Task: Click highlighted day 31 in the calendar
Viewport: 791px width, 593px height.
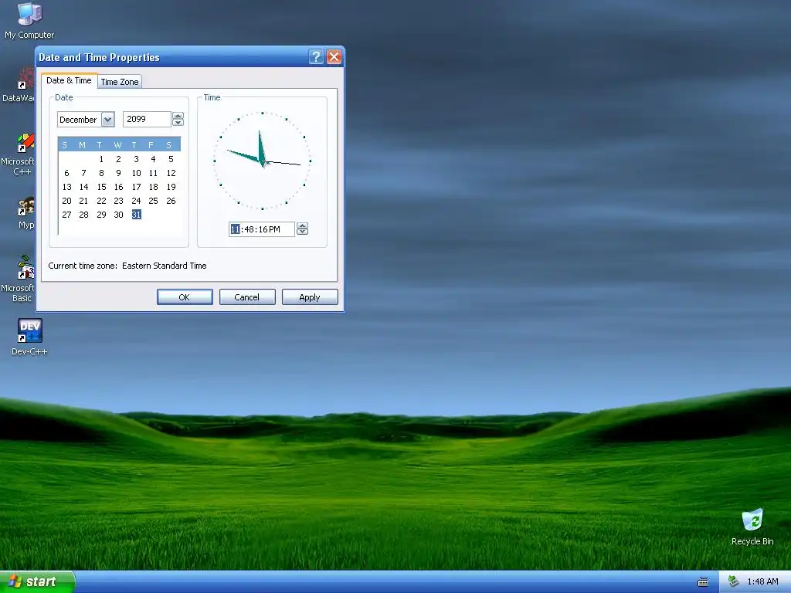Action: [x=136, y=215]
